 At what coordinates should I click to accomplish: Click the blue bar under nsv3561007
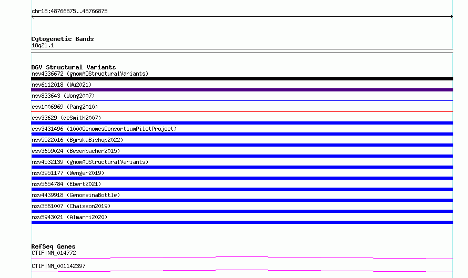pyautogui.click(x=242, y=211)
